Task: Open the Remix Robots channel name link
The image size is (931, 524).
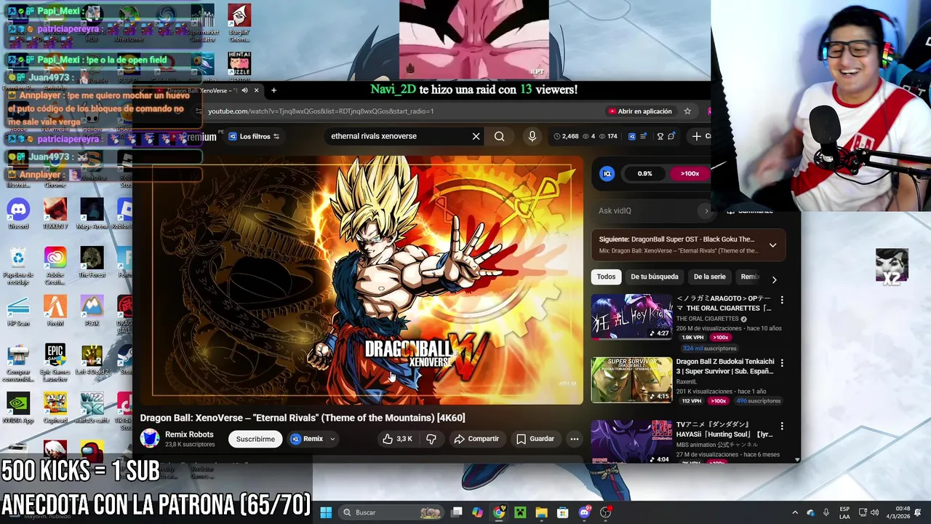Action: coord(189,434)
